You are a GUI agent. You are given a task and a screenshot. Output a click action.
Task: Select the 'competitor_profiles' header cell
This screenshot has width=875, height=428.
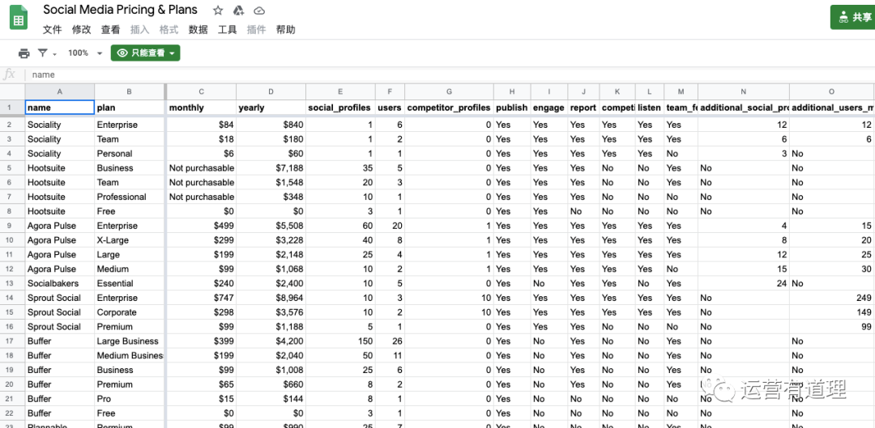[449, 108]
